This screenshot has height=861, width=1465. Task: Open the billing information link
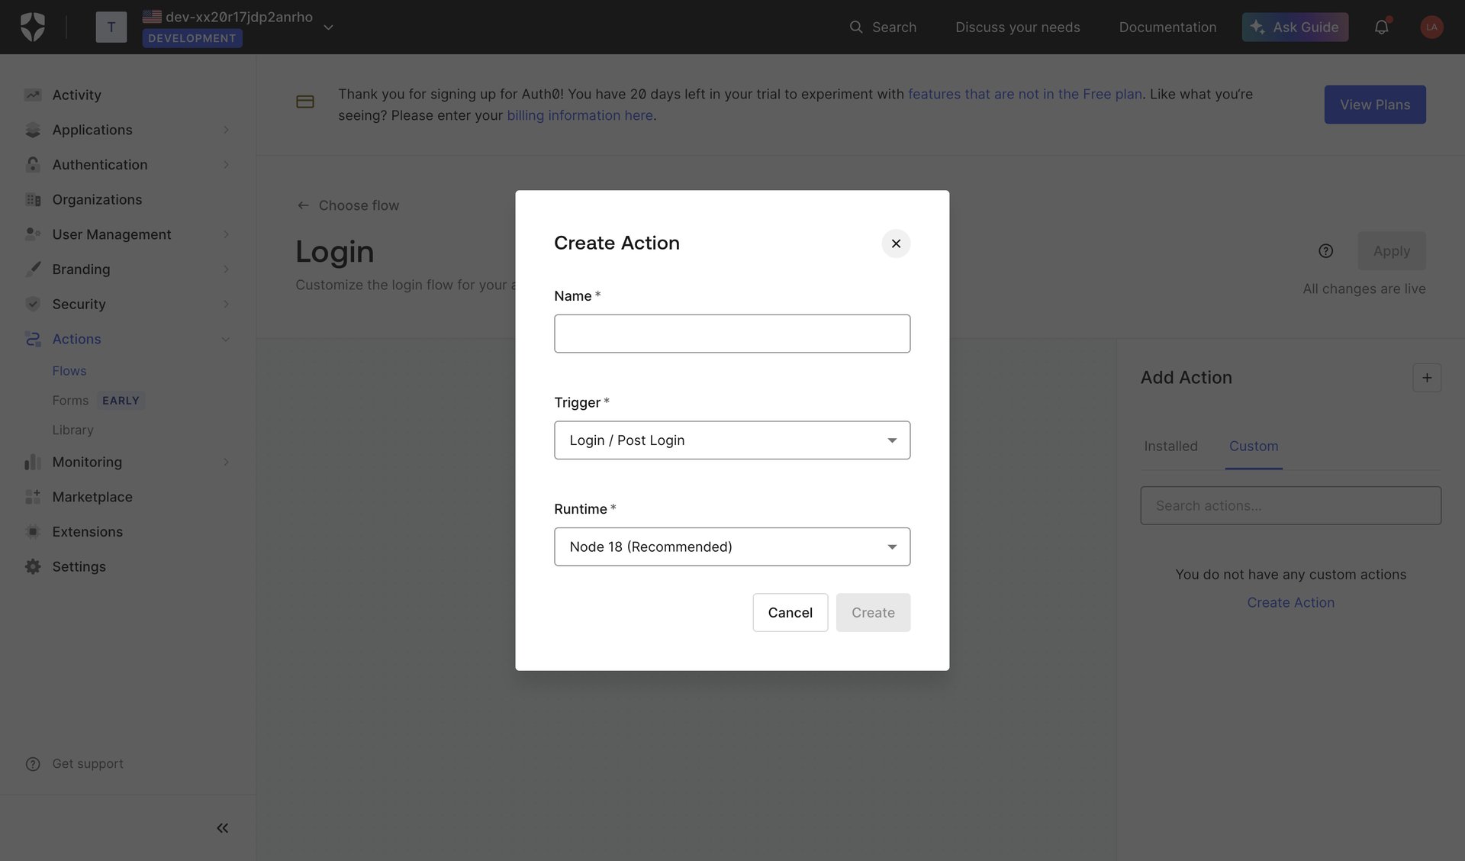point(580,115)
